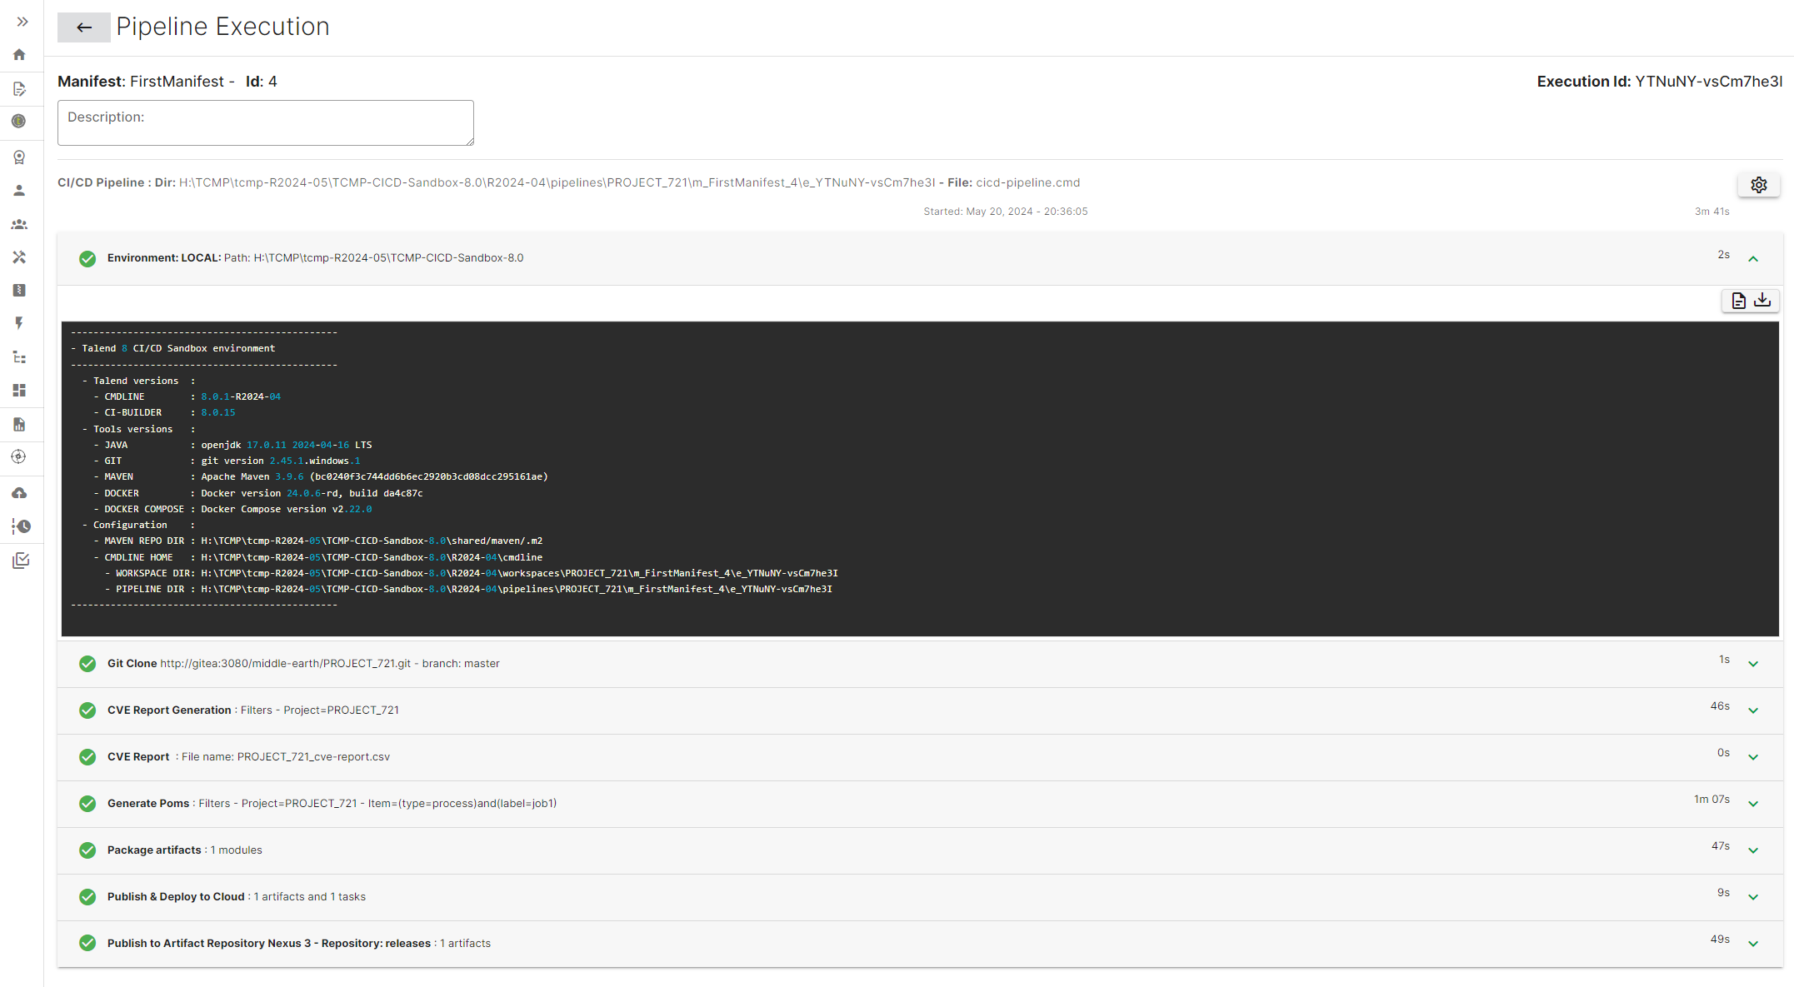Click the 'Publish & Deploy to Cloud' title
Viewport: 1794px width, 987px height.
tap(176, 897)
